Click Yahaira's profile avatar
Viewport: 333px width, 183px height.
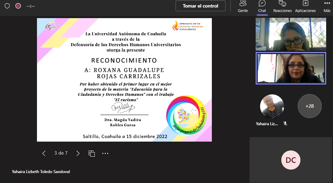(x=272, y=106)
